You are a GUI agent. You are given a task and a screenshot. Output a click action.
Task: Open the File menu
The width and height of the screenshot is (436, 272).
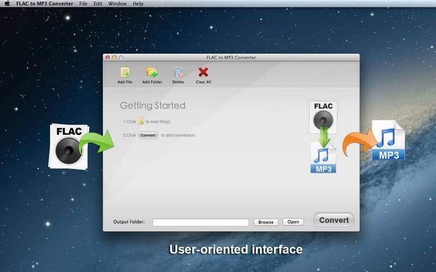coord(83,4)
